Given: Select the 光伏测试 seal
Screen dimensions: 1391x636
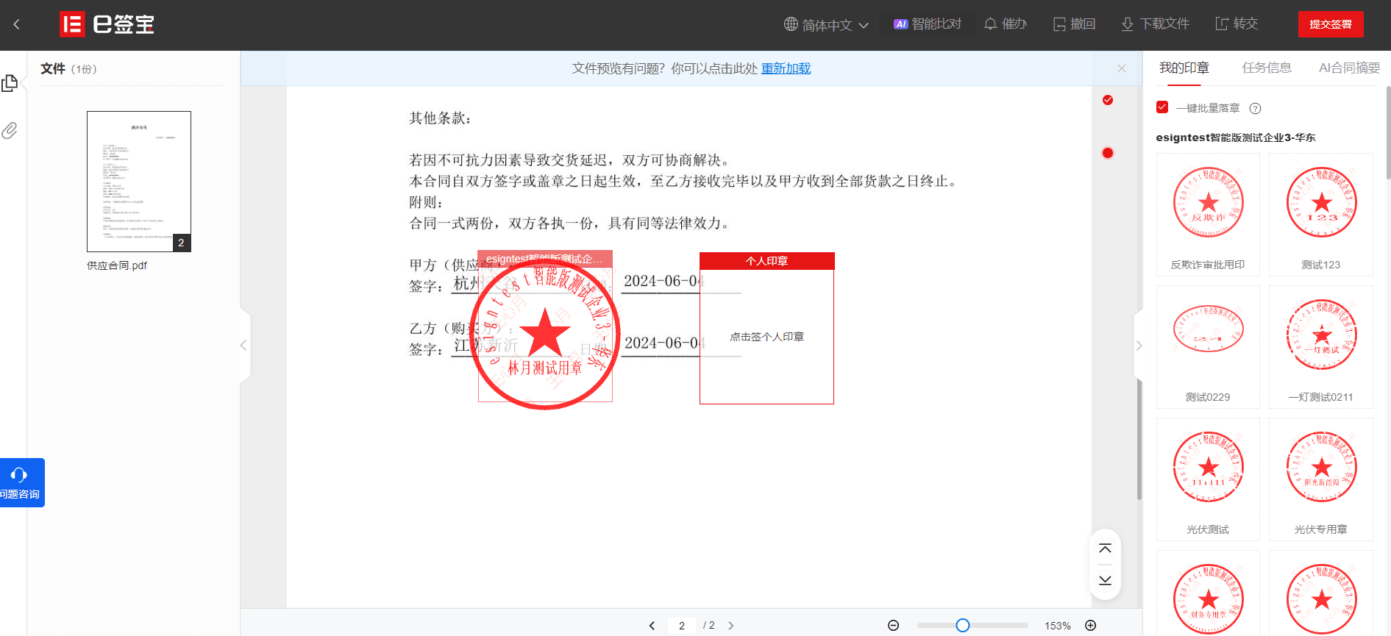Looking at the screenshot, I should click(x=1208, y=479).
